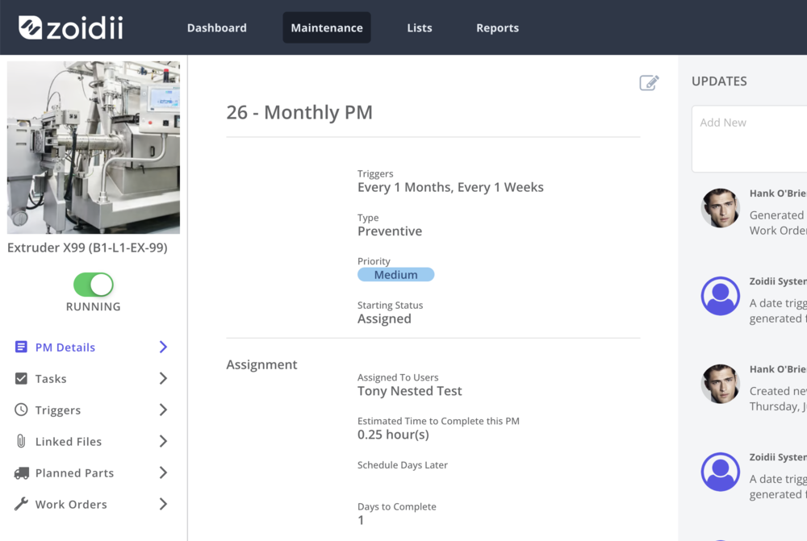Click Every 1 Months, Every 1 Weeks
Viewport: 807px width, 541px height.
click(x=450, y=187)
